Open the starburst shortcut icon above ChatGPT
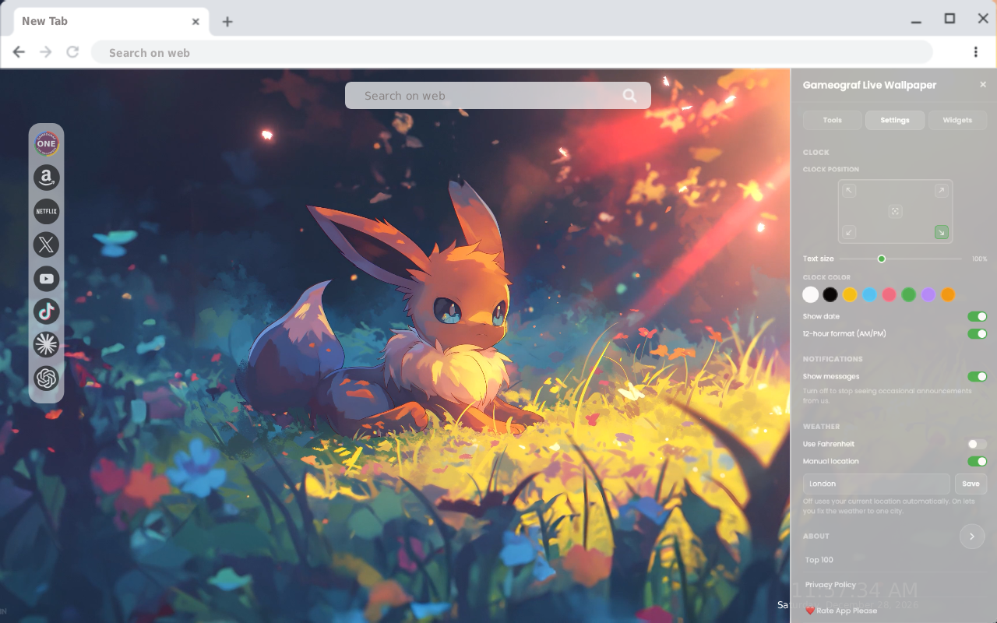Image resolution: width=997 pixels, height=623 pixels. coord(47,344)
